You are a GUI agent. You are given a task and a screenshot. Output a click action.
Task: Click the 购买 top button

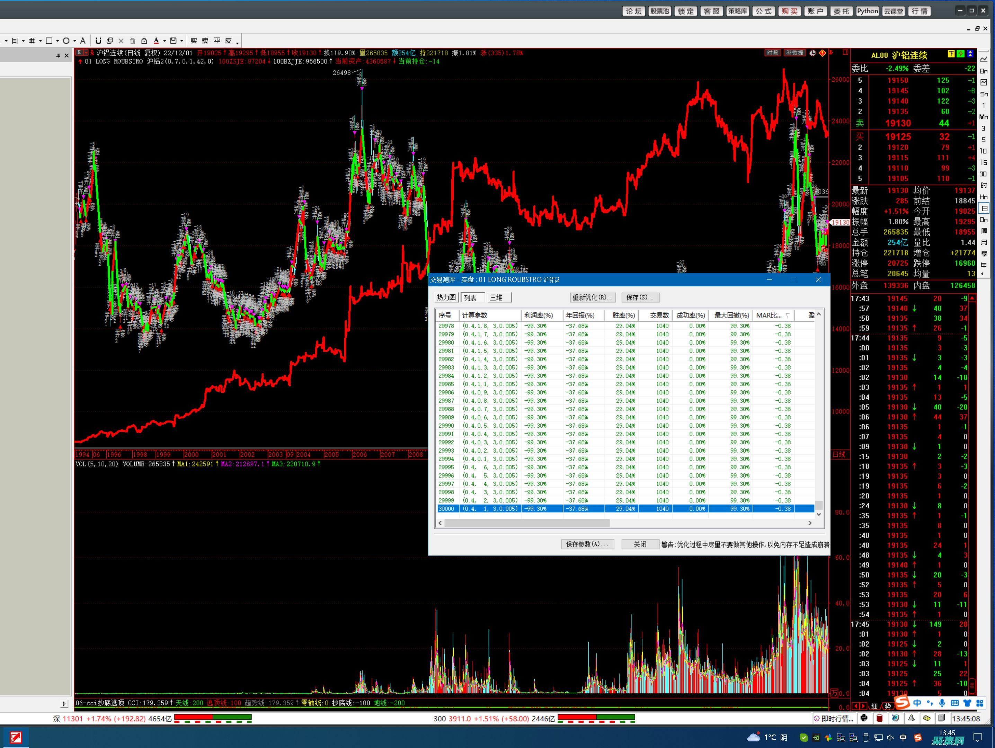tap(789, 11)
